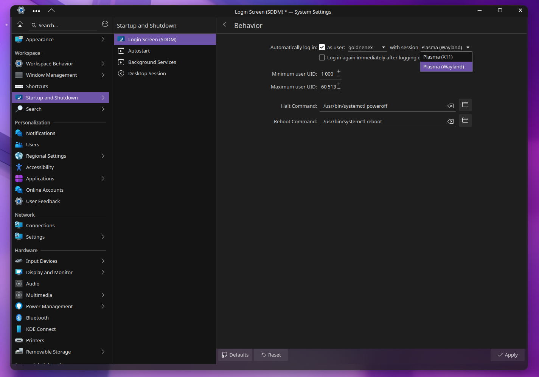Click the Printers icon
Viewport: 539px width, 377px height.
(19, 340)
